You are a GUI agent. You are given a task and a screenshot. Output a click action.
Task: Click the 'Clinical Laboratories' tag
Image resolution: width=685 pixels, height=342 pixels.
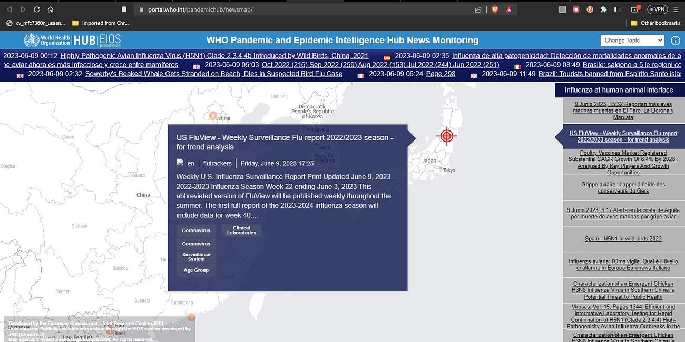pyautogui.click(x=241, y=230)
